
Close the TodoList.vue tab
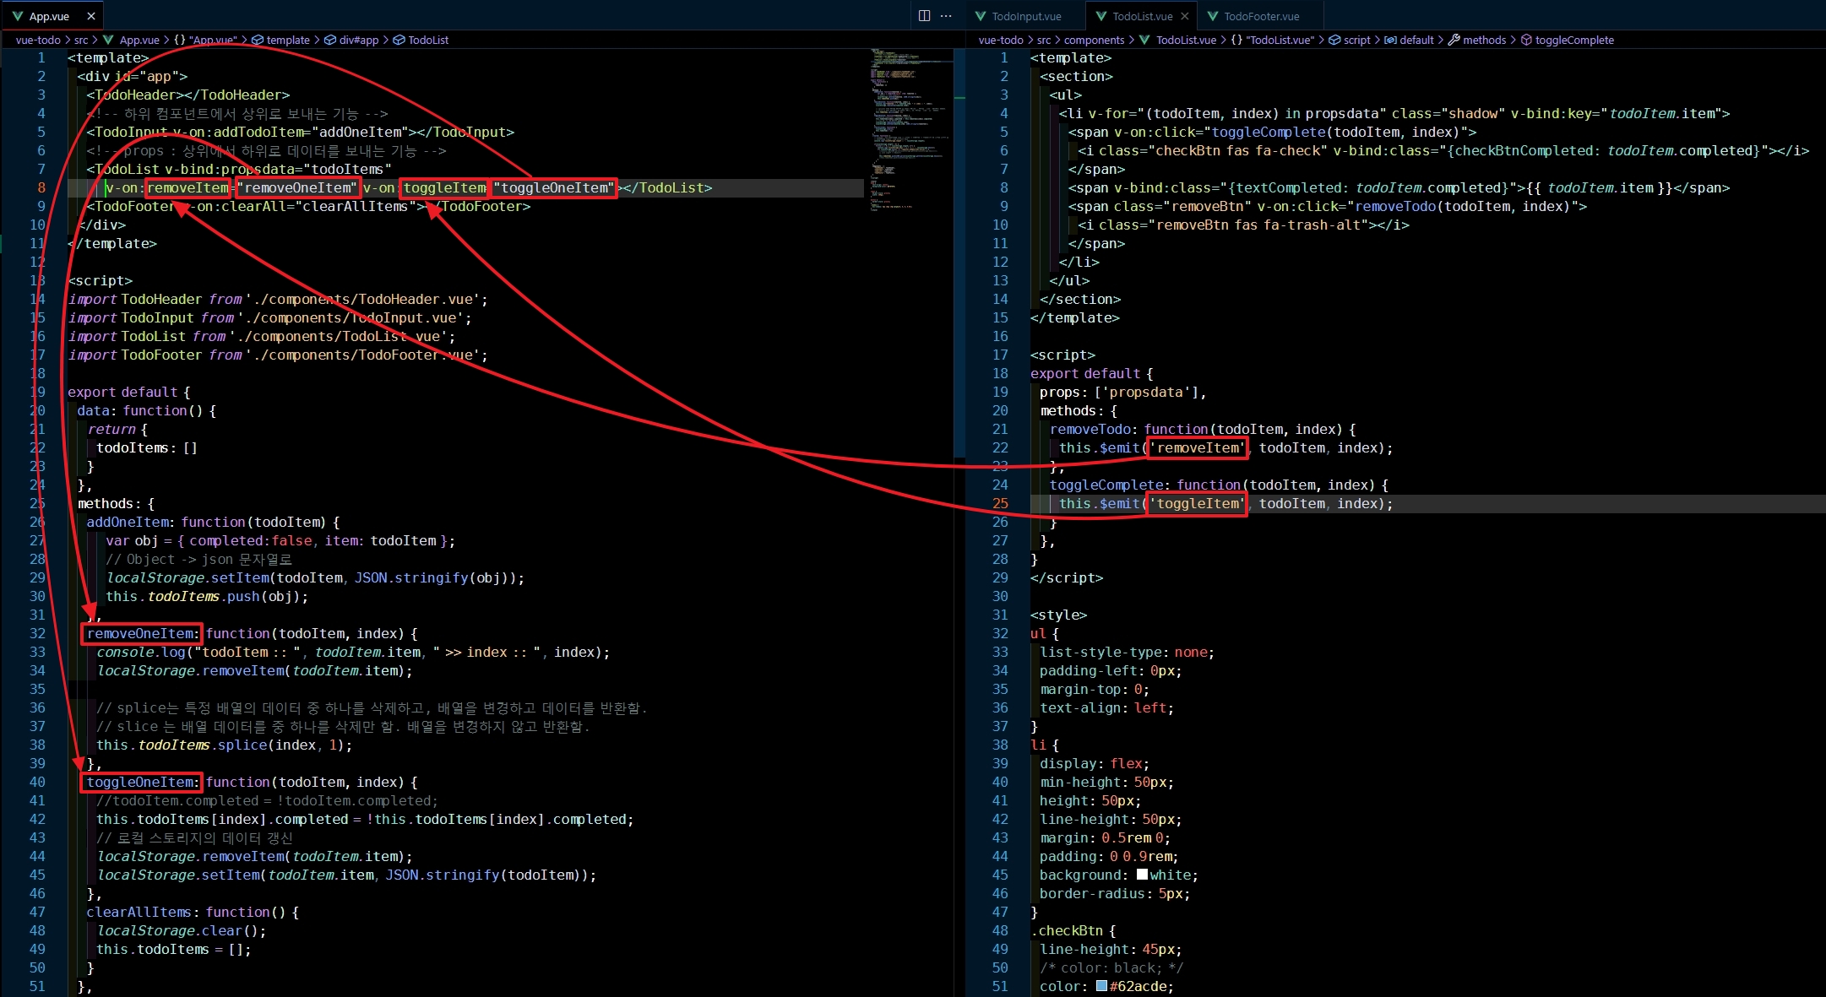point(1184,16)
